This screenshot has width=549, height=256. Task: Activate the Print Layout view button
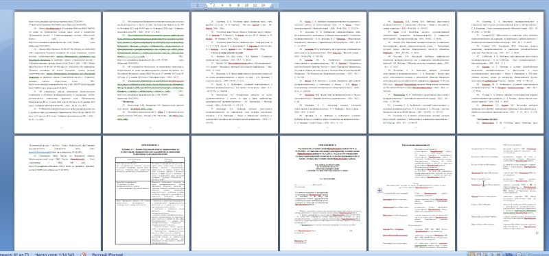pos(472,254)
